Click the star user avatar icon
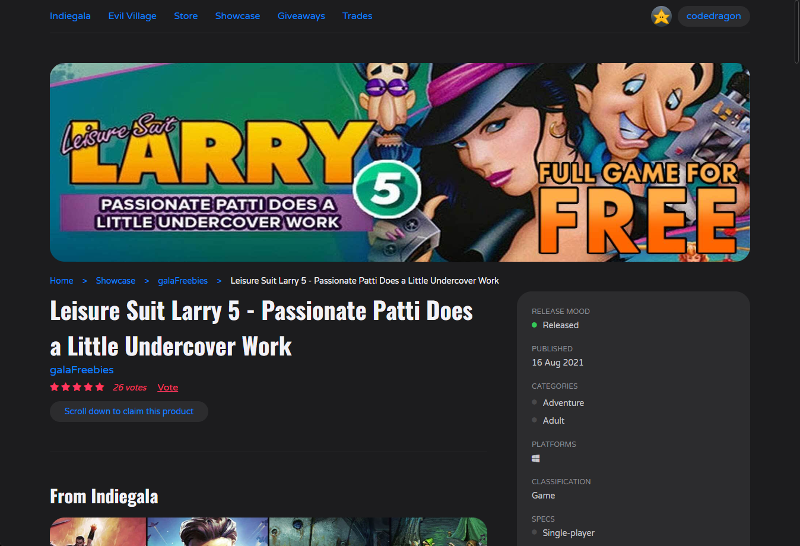The height and width of the screenshot is (546, 800). coord(661,16)
